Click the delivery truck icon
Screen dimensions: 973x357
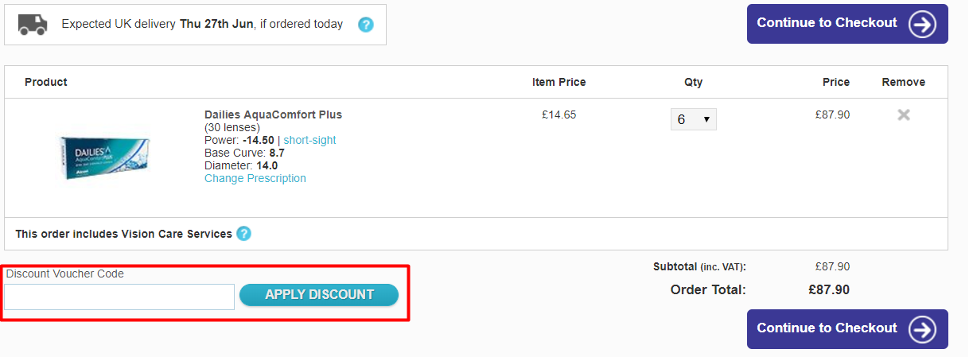pos(33,25)
